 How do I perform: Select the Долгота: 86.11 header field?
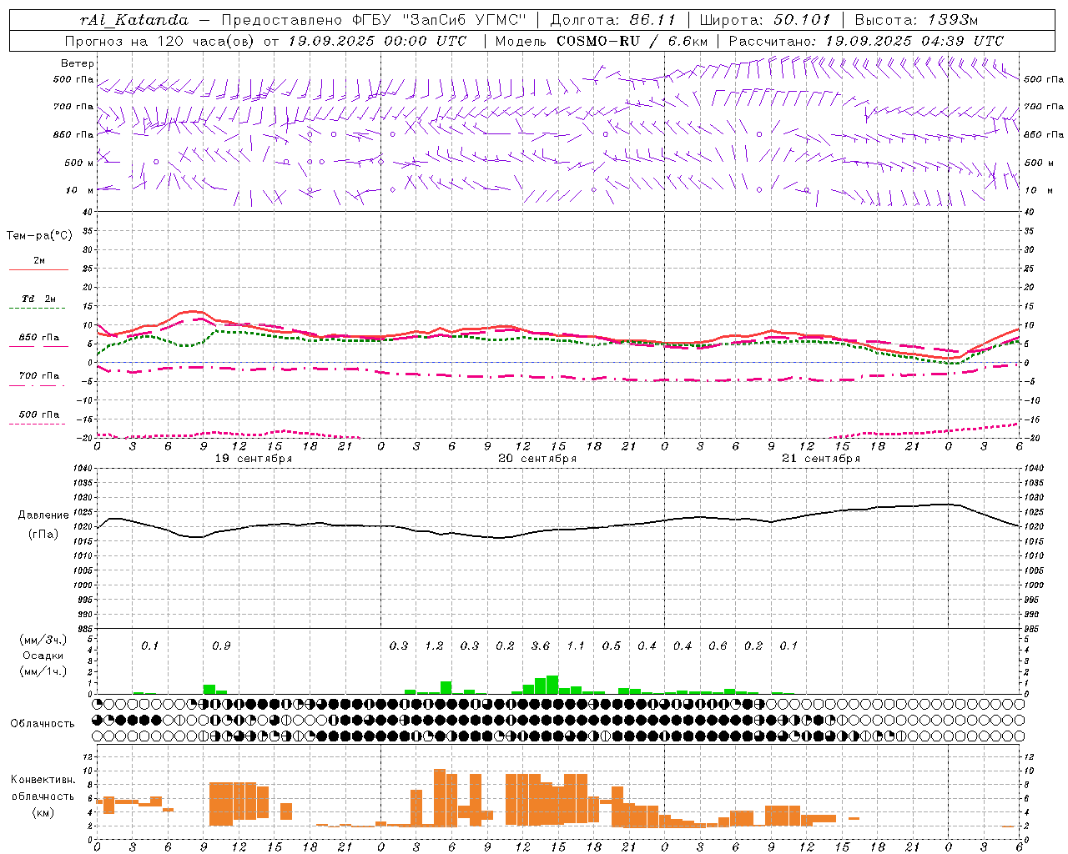point(613,20)
